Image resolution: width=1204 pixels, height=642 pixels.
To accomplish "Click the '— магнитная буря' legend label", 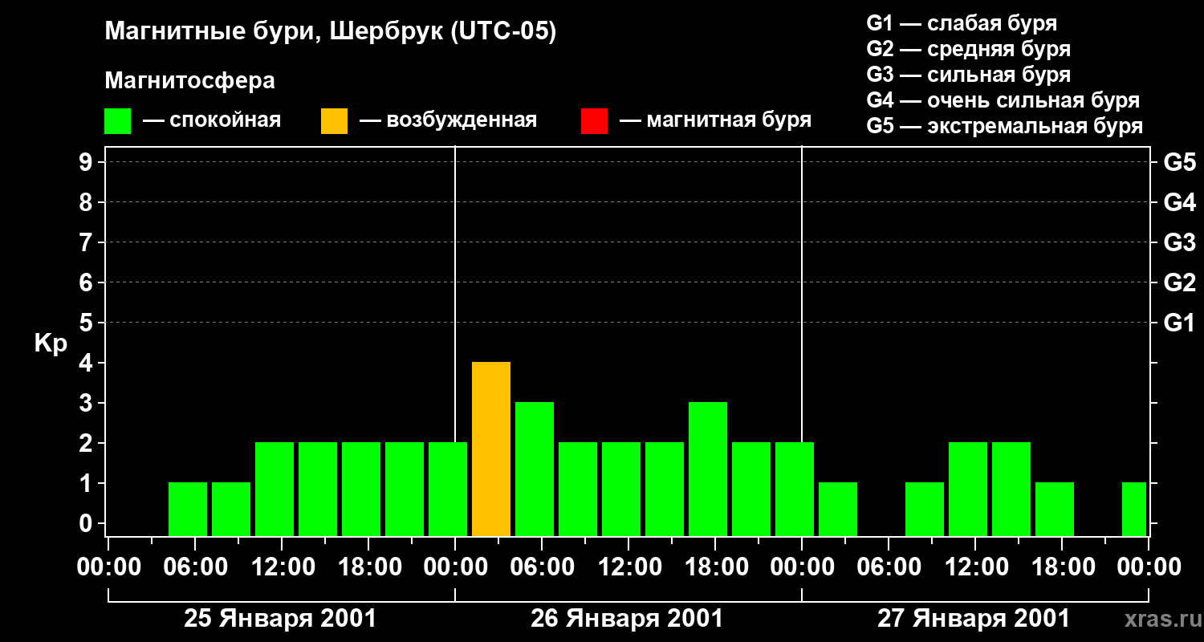I will click(x=715, y=120).
